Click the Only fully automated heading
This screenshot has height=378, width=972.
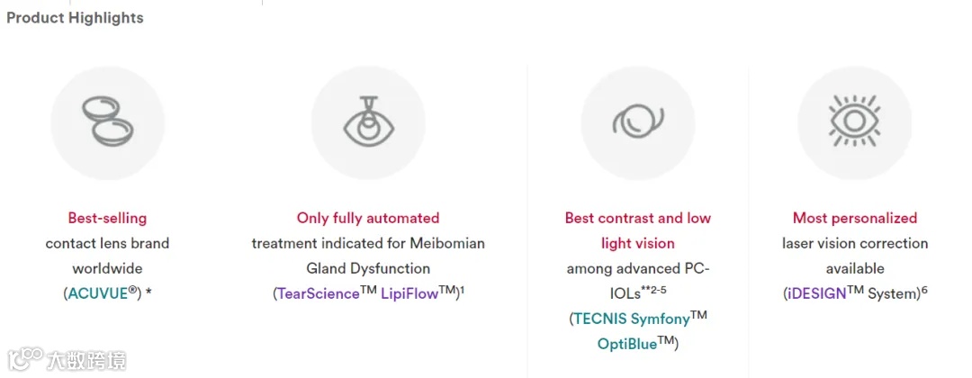coord(368,218)
